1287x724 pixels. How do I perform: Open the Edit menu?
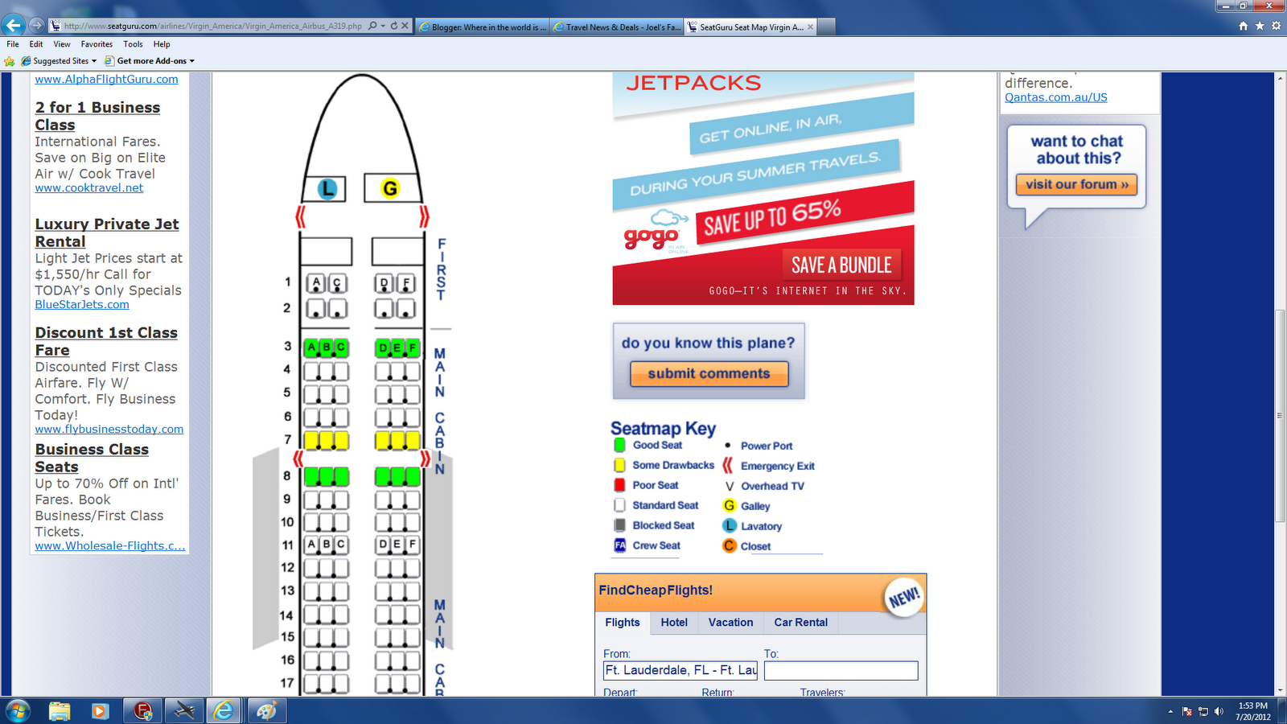tap(36, 44)
